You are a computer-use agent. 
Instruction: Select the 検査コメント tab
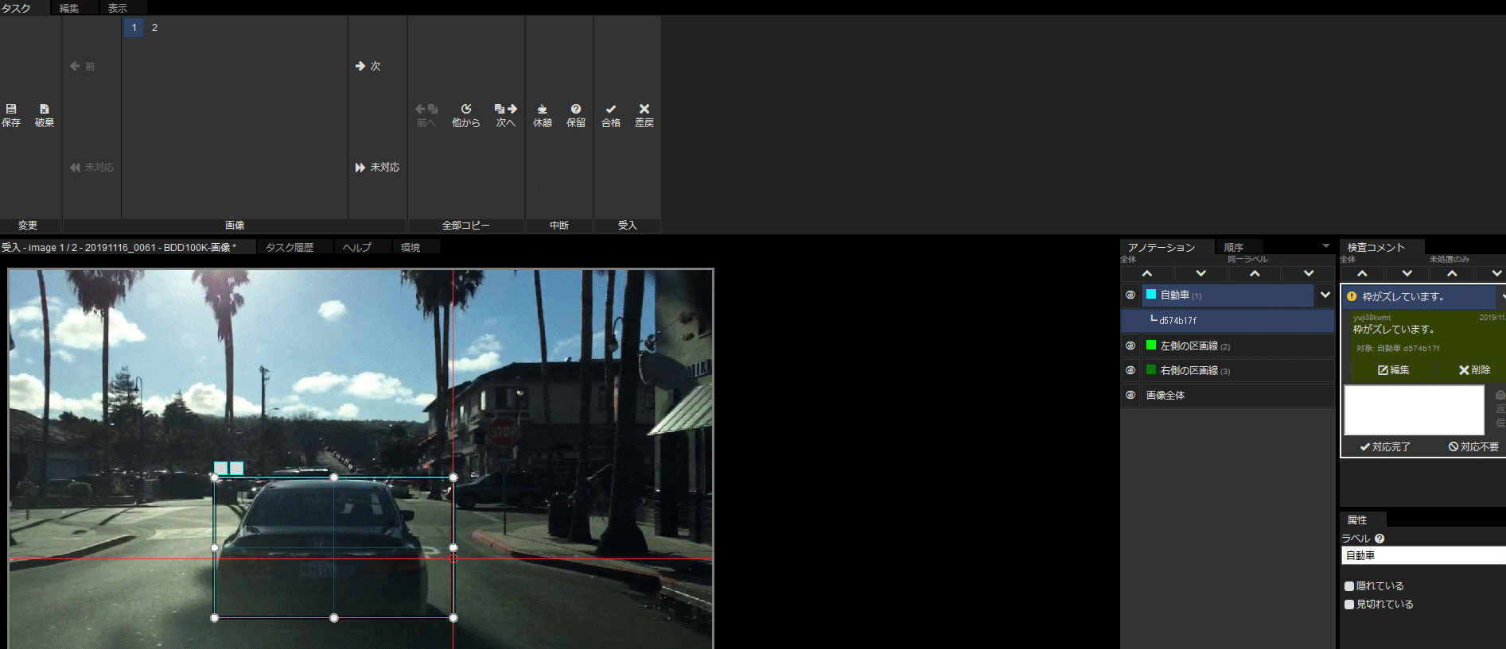coord(1376,248)
